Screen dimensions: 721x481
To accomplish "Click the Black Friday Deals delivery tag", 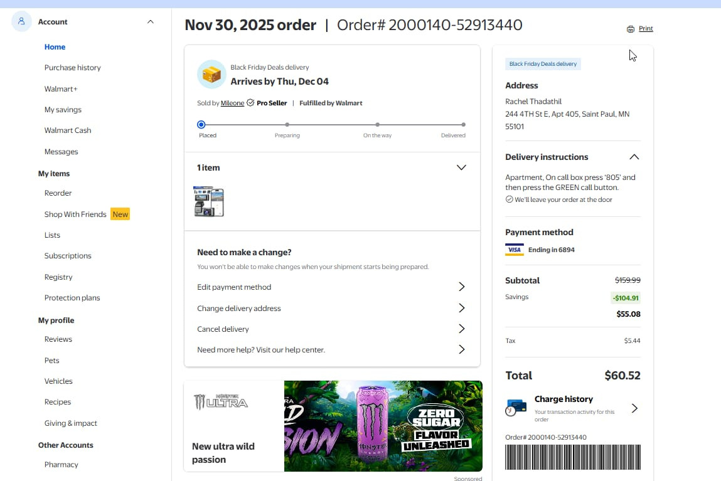I will 543,64.
